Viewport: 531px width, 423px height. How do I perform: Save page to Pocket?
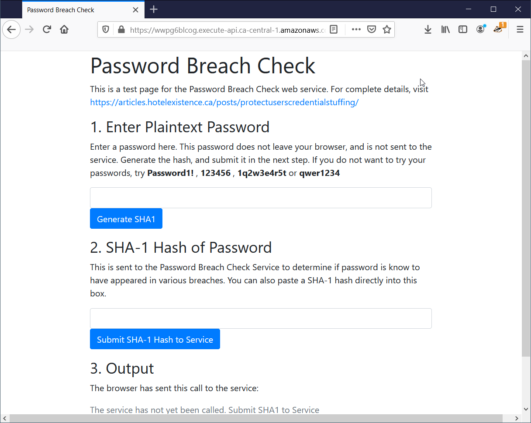372,30
